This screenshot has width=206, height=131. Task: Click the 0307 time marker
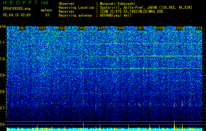point(140,28)
